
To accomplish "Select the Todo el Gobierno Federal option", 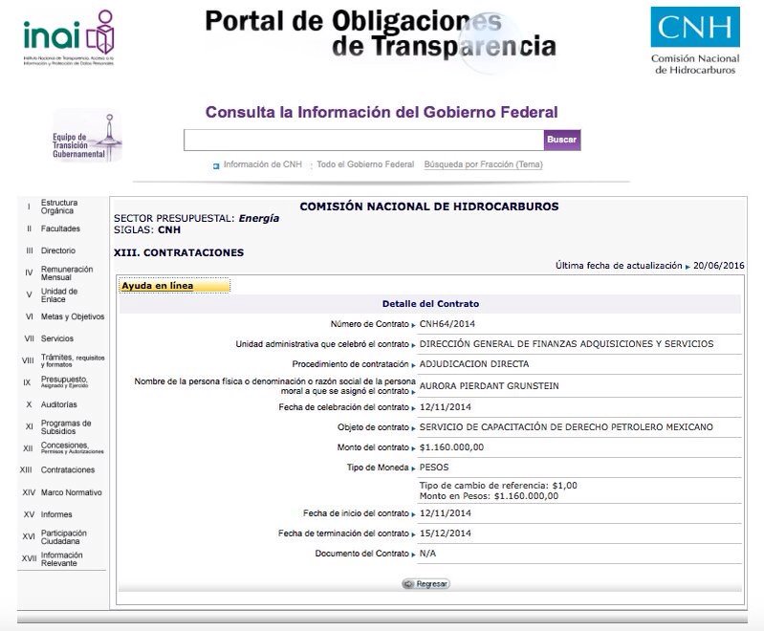I will coord(365,164).
